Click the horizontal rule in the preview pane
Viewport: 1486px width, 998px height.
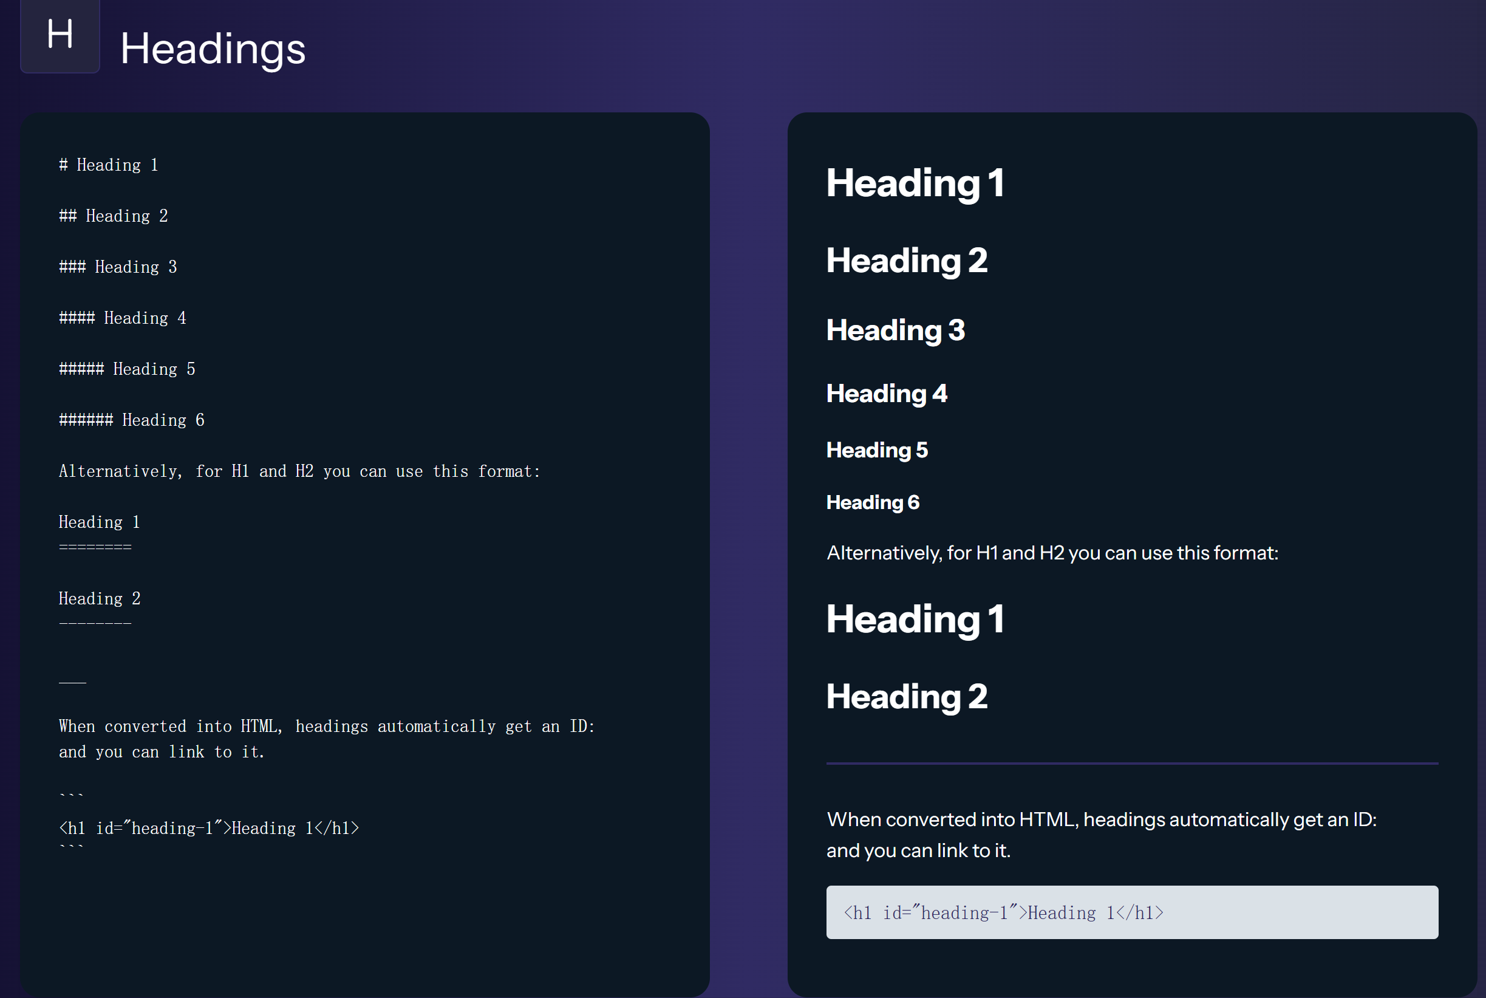[1131, 762]
